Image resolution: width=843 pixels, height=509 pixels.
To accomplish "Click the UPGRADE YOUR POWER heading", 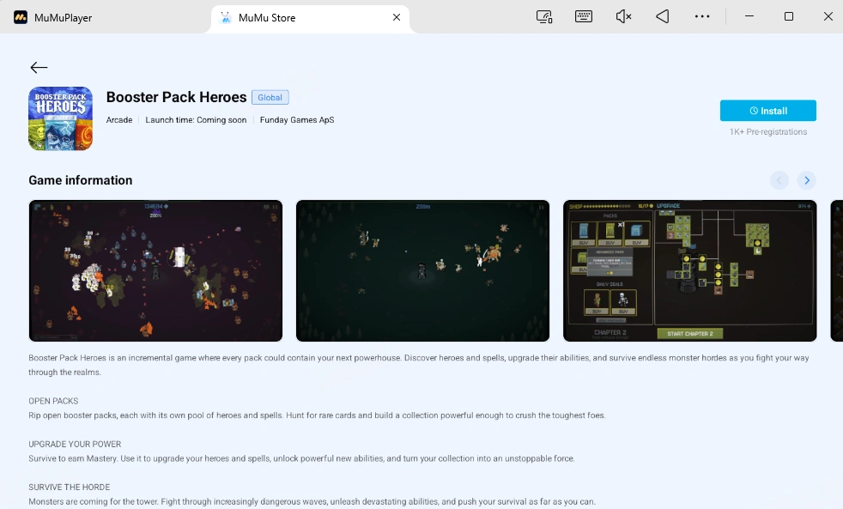I will (x=75, y=444).
